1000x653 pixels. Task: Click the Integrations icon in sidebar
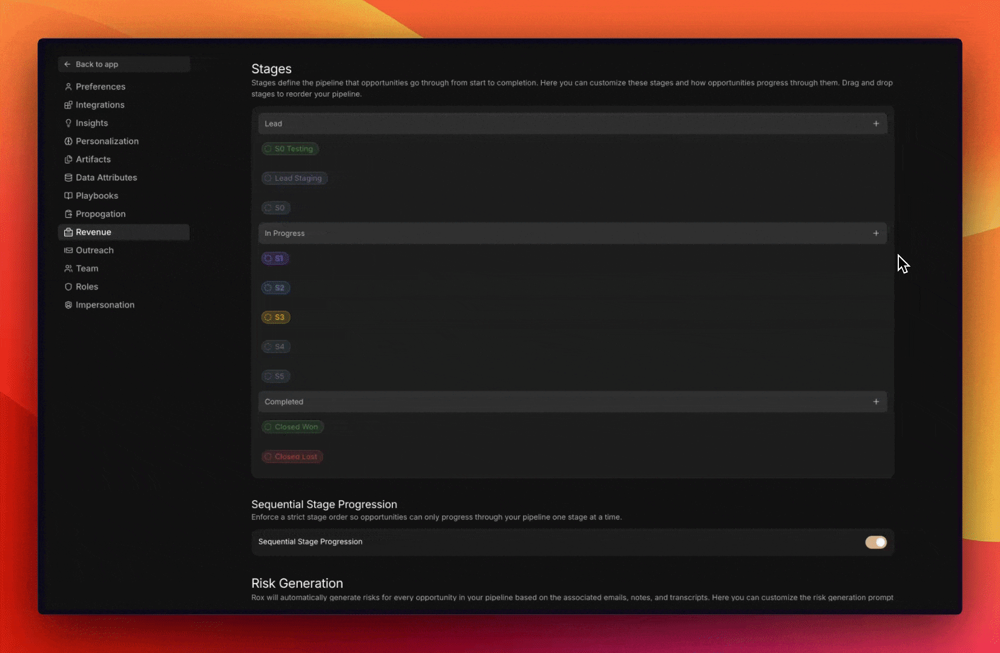coord(68,105)
